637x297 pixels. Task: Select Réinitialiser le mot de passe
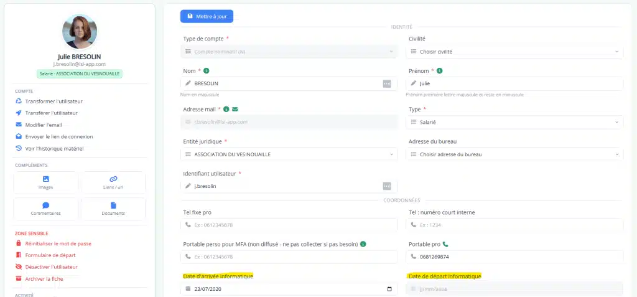[x=58, y=243]
